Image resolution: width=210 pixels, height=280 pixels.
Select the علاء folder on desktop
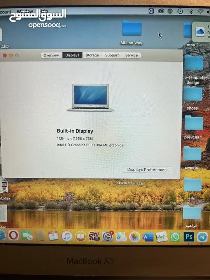[x=192, y=184]
